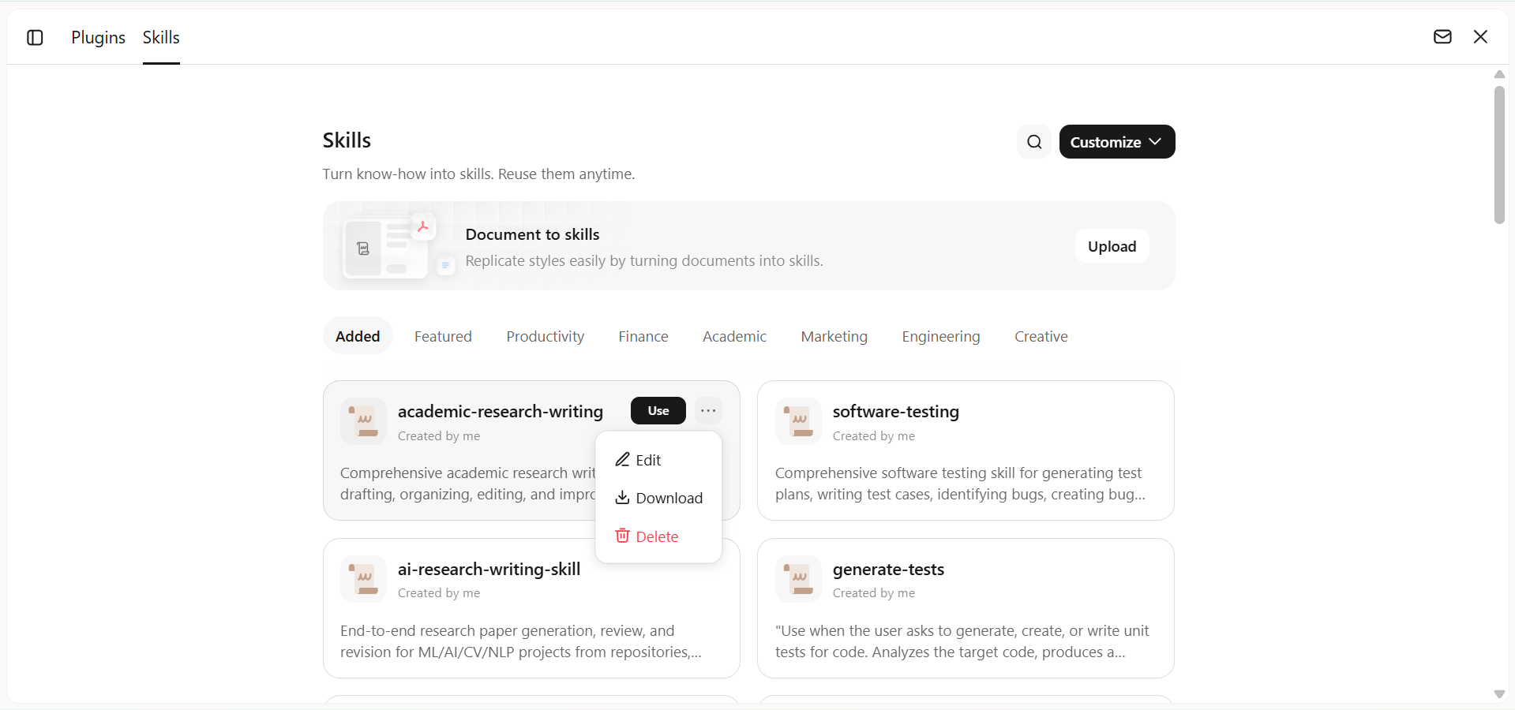Screen dimensions: 1515x710
Task: Show Marketing skills
Action: [834, 336]
